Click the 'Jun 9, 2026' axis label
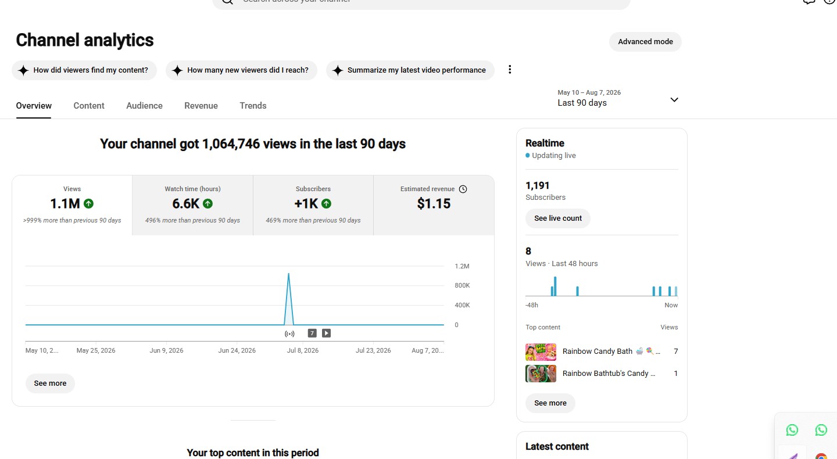Image resolution: width=837 pixels, height=459 pixels. tap(167, 351)
